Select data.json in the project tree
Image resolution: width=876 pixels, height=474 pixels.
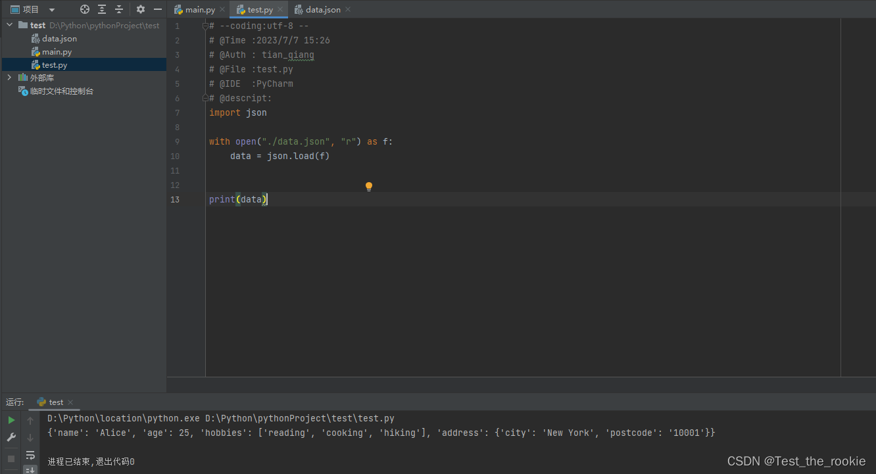pos(59,38)
